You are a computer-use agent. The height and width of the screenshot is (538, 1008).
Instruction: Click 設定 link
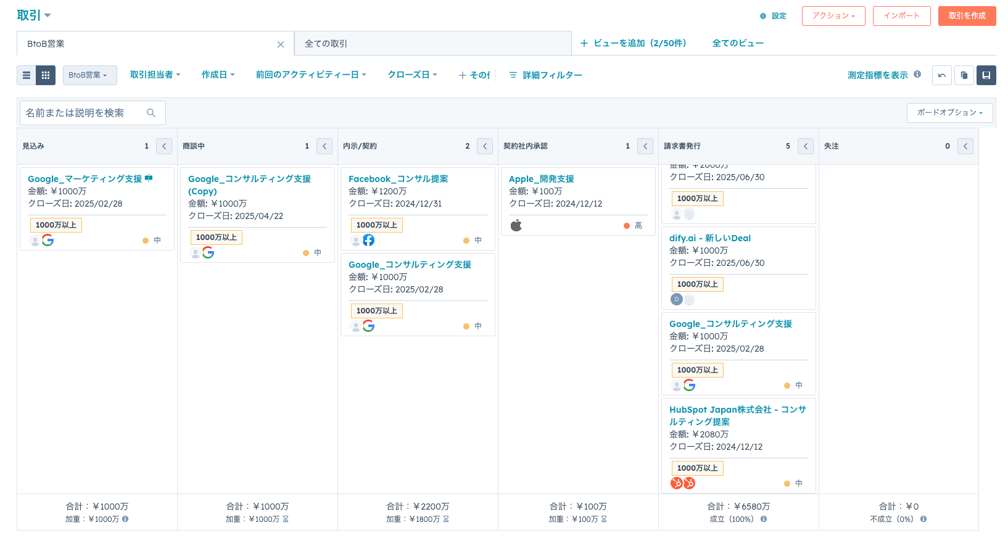pos(779,16)
